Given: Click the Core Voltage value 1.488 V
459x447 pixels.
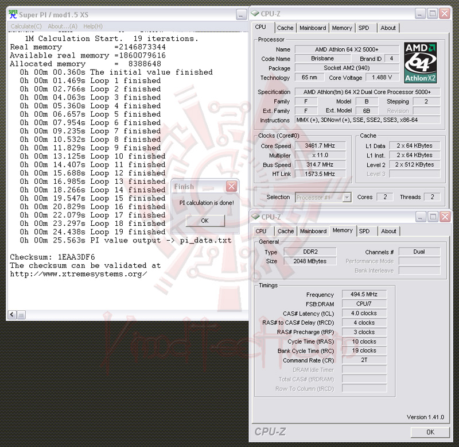Looking at the screenshot, I should point(382,78).
